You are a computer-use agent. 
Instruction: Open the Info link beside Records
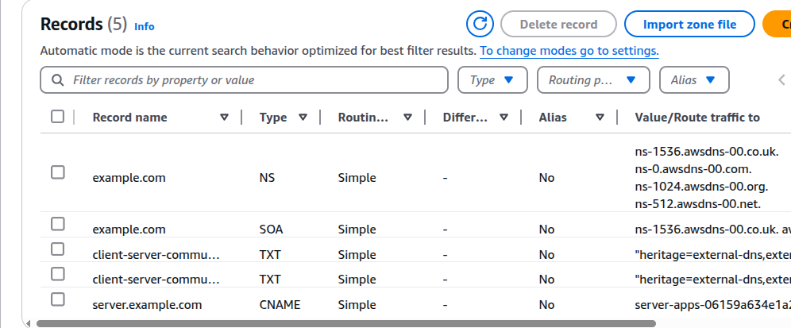tap(145, 26)
